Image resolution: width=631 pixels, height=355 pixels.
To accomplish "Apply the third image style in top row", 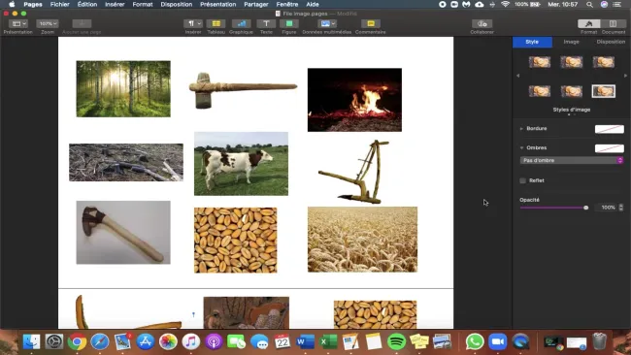I will click(x=604, y=62).
